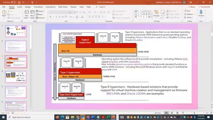Click the ribbon Search box

101,7
